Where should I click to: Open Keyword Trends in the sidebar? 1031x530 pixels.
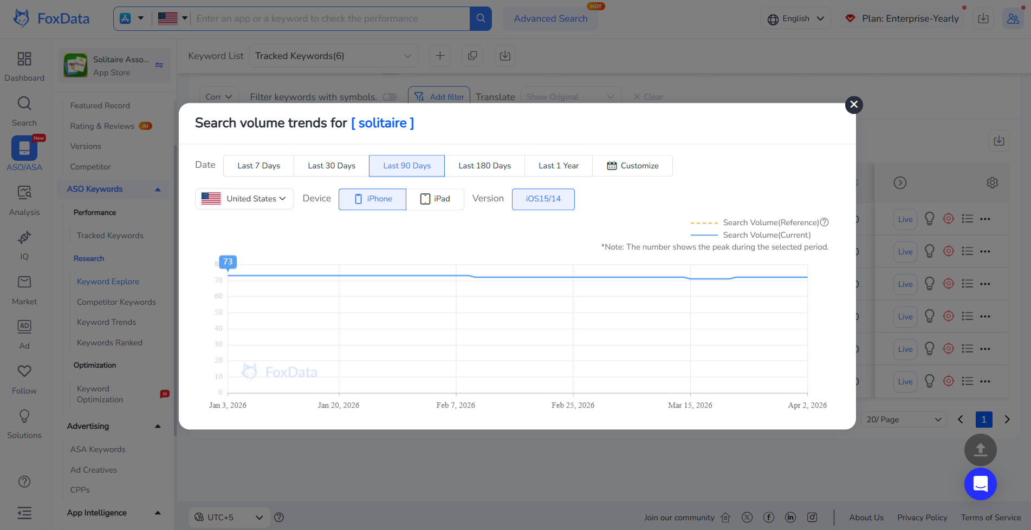click(x=106, y=322)
